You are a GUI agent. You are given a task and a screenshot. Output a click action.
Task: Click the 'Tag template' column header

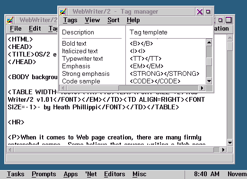pyautogui.click(x=148, y=33)
